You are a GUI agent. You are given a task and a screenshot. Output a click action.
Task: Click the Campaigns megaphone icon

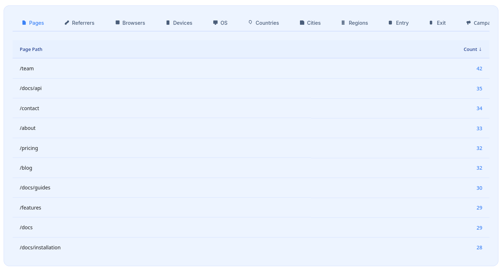click(468, 22)
